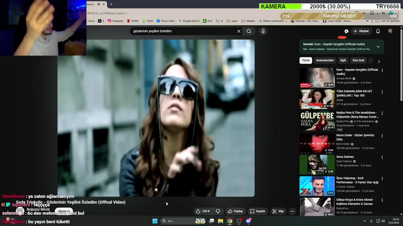Show hidden bookmarks with chevron
403x226 pixels.
coord(367,21)
